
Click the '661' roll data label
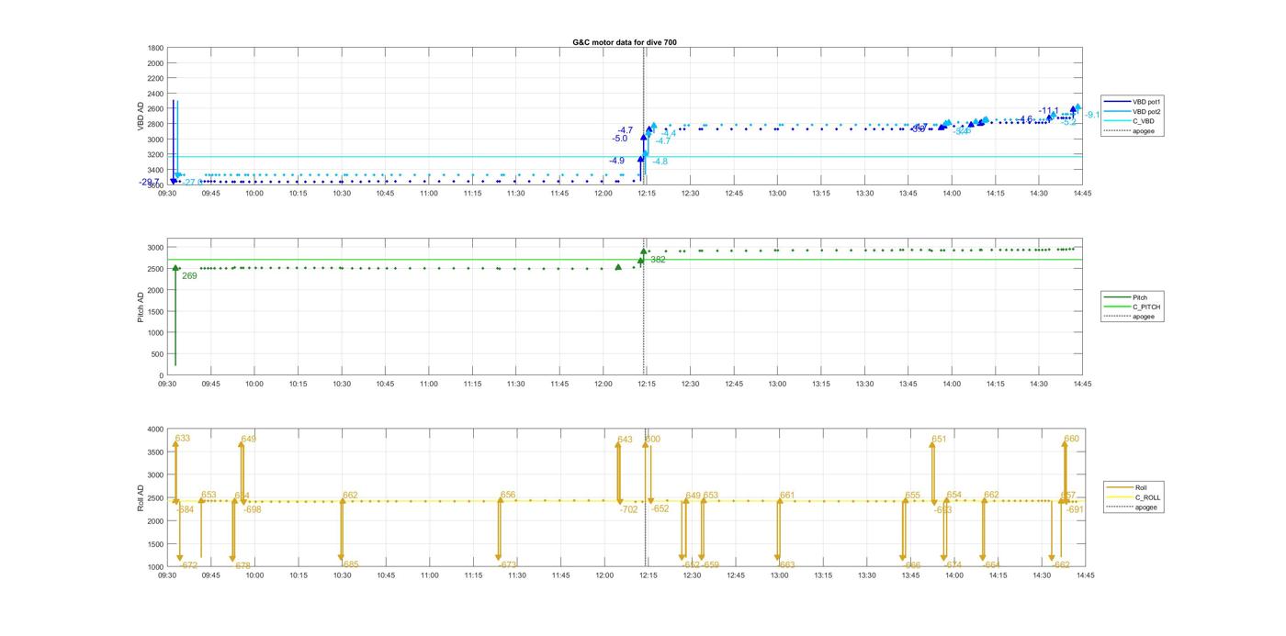[787, 495]
